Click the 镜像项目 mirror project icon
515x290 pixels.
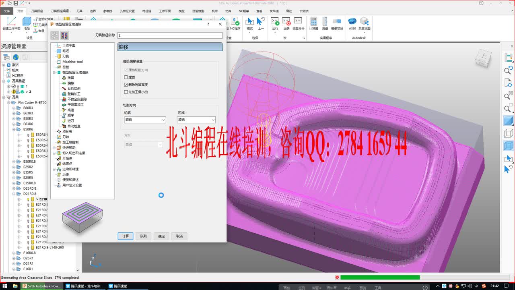[x=337, y=23]
